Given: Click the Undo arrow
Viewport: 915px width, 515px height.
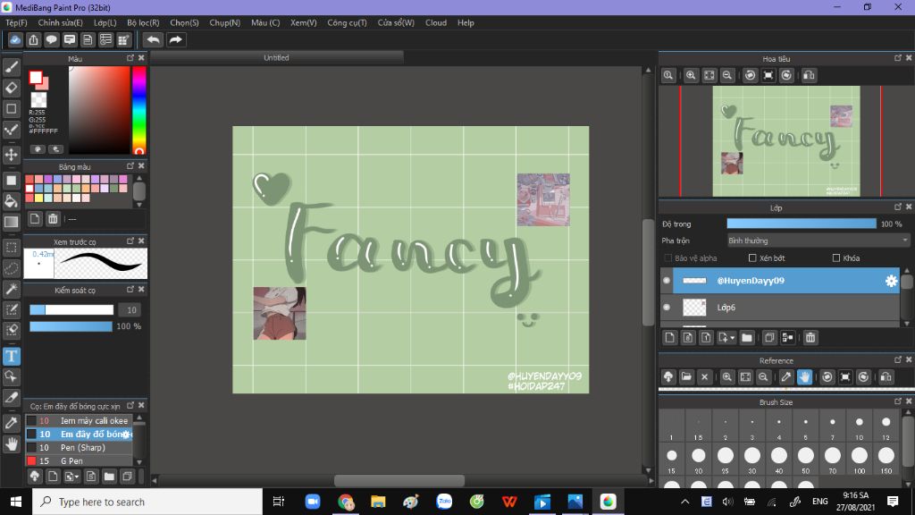Looking at the screenshot, I should 153,39.
